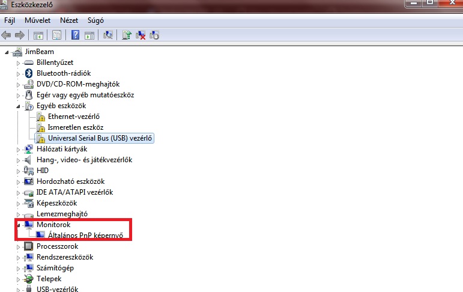The image size is (463, 292).
Task: Expand the Hálózati kártyák category
Action: 18,150
